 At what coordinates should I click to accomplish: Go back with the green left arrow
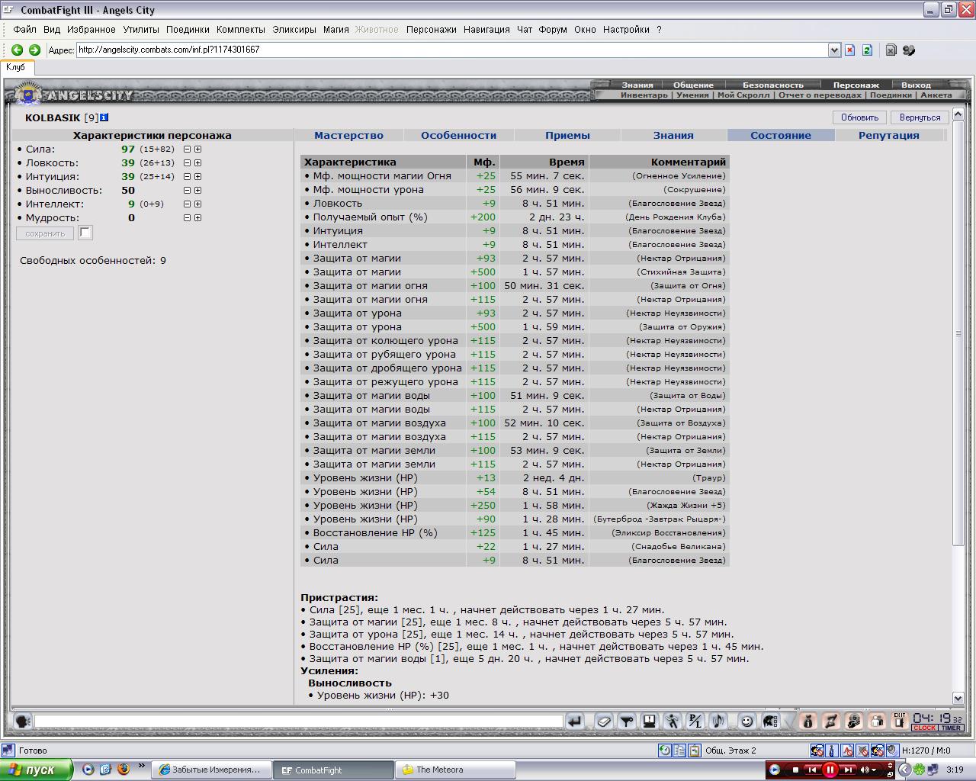(17, 50)
